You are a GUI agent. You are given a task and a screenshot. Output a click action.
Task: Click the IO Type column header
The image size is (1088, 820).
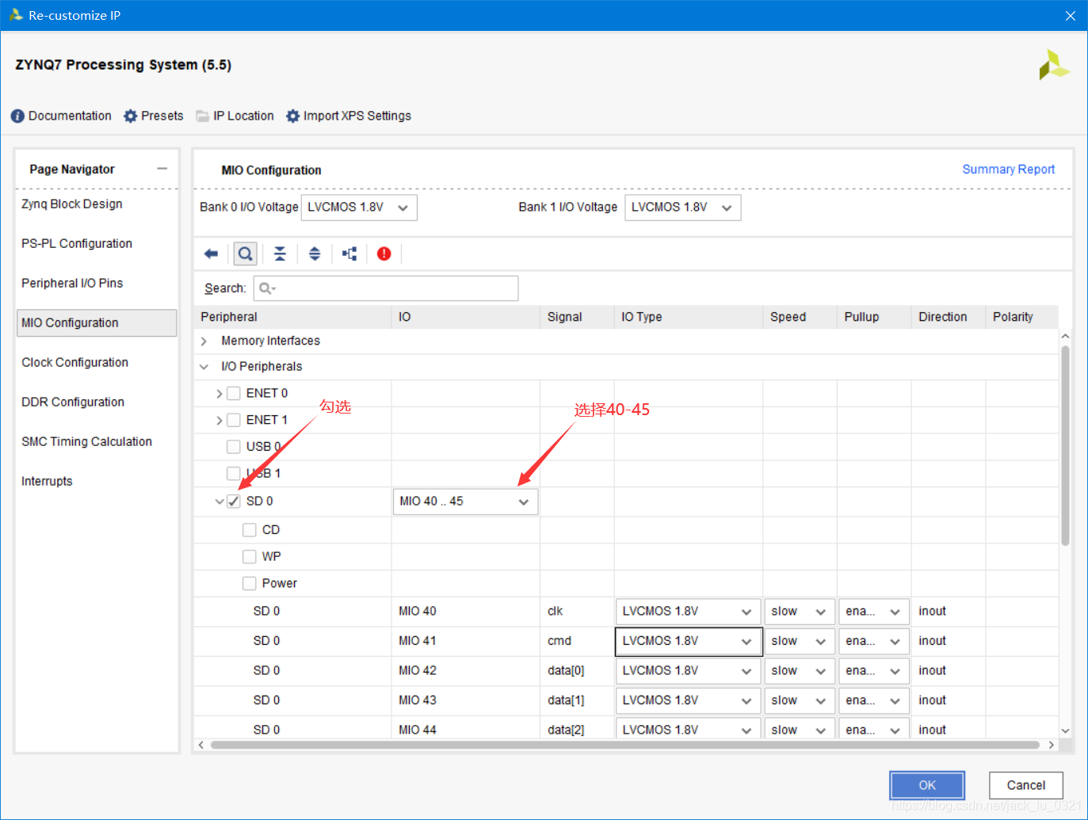click(x=688, y=317)
